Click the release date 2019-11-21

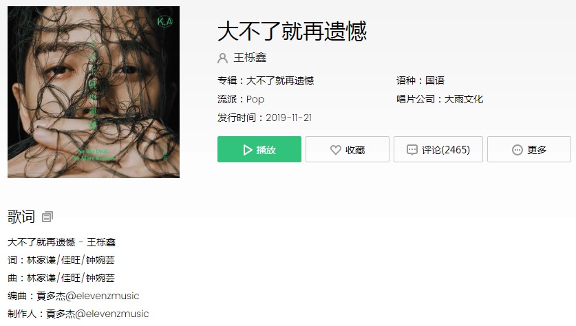tap(289, 118)
